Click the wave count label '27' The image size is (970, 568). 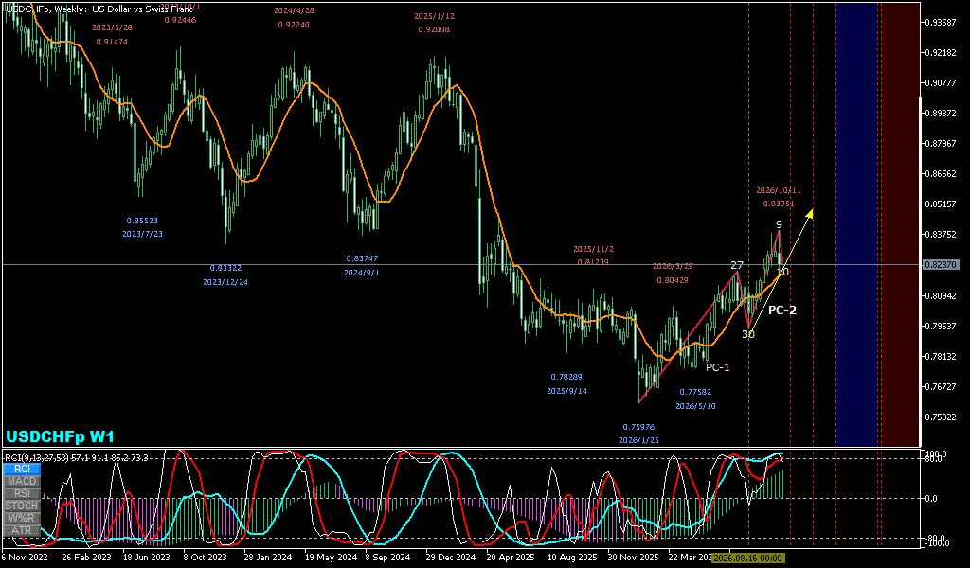click(x=736, y=265)
